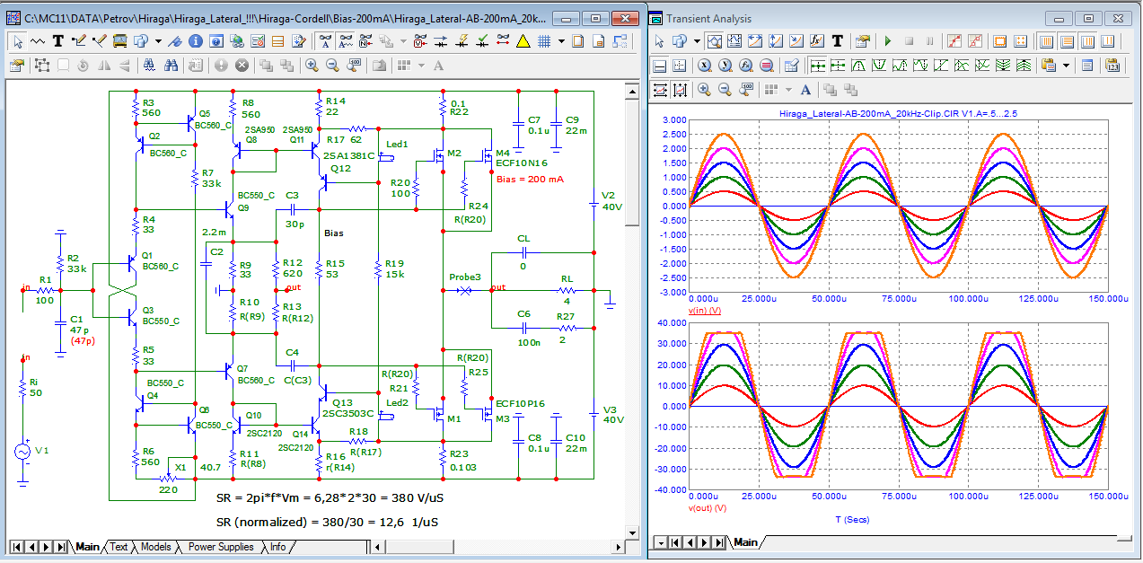Zoom in on the schematic

click(312, 65)
